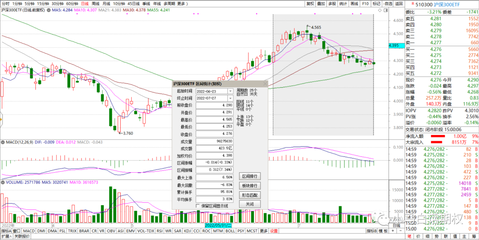Click the 形态匹配 button

click(250, 195)
